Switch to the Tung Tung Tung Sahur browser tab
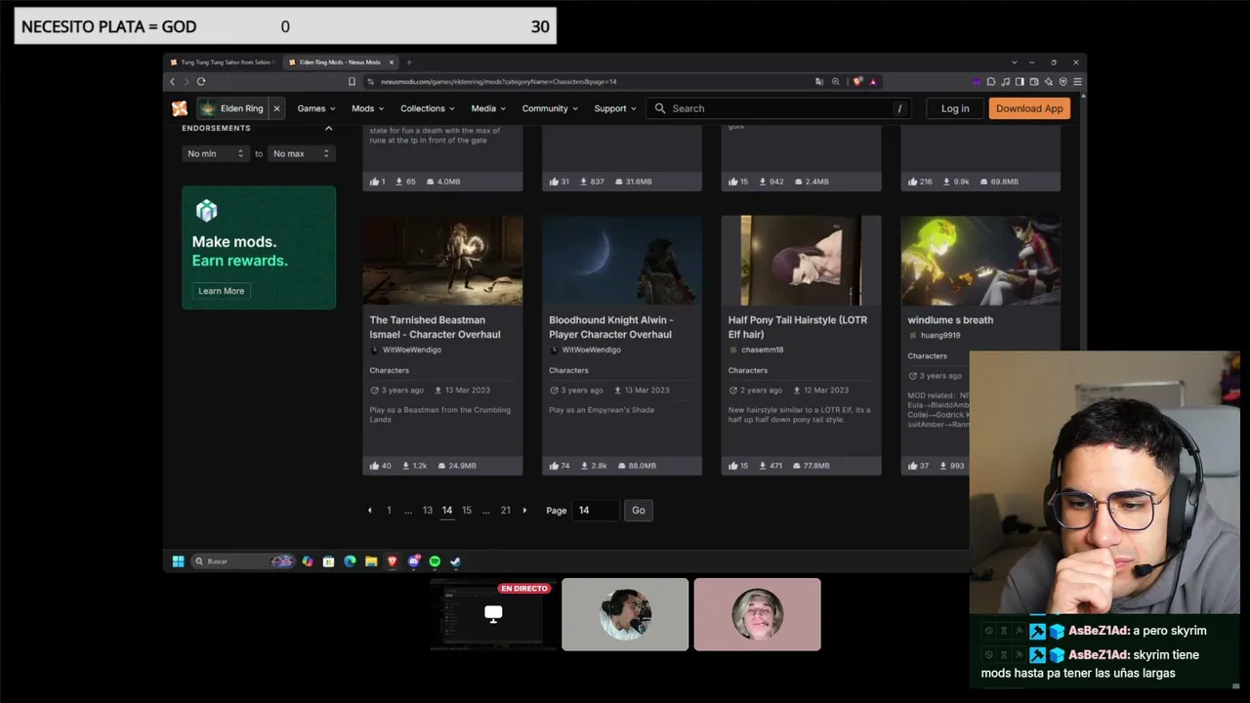 (x=222, y=62)
